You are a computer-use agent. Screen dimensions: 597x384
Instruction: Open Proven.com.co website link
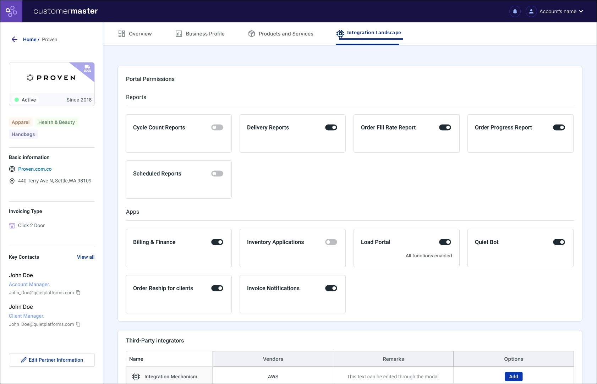pyautogui.click(x=35, y=169)
